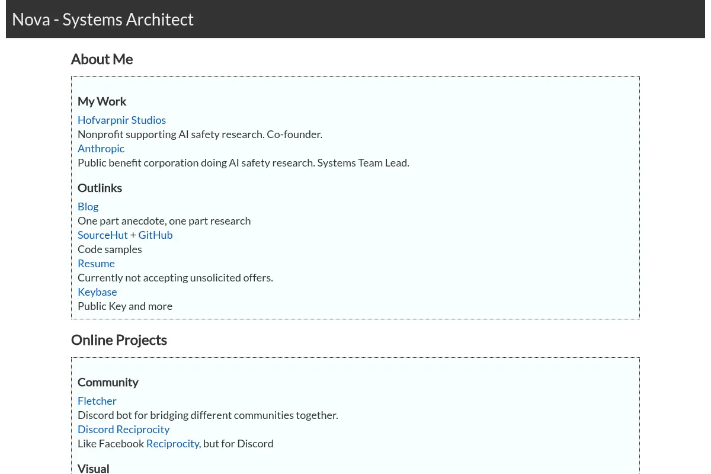Click the 'Visual' subheading

click(x=93, y=468)
